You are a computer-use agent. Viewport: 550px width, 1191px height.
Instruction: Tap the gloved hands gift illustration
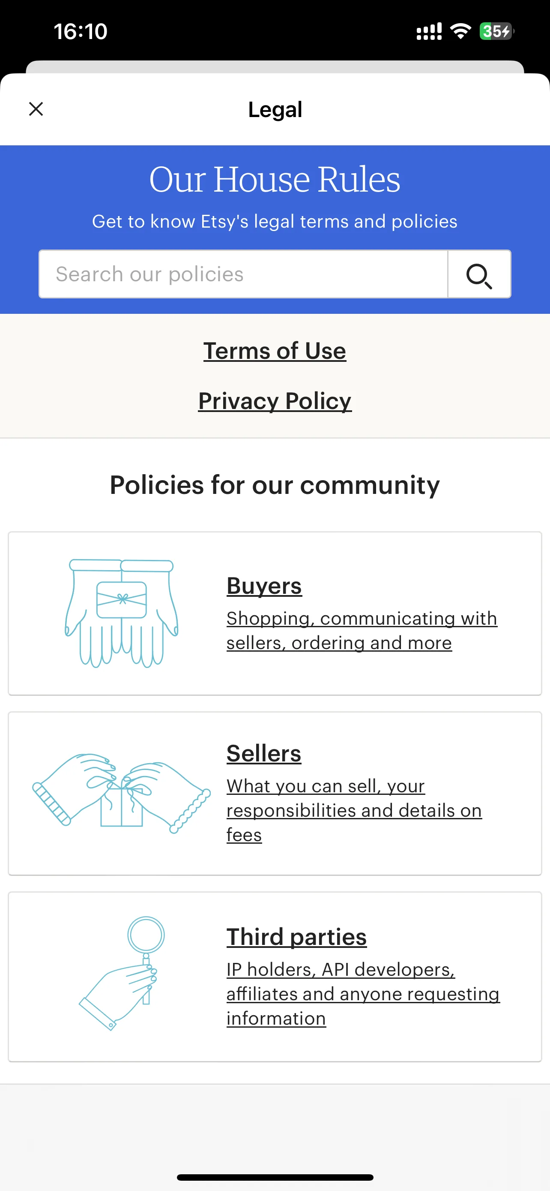[x=122, y=613]
